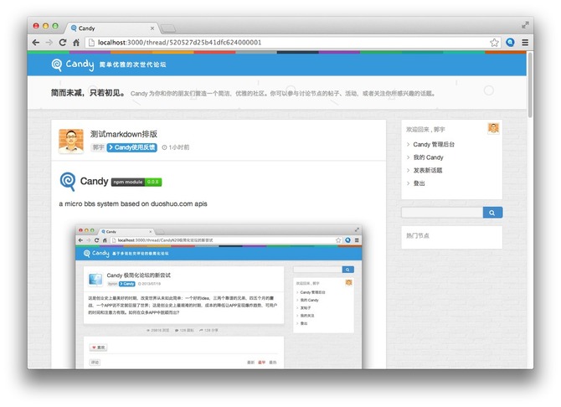Toggle fullscreen with the corner arrows icon
This screenshot has height=407, width=561.
click(525, 25)
